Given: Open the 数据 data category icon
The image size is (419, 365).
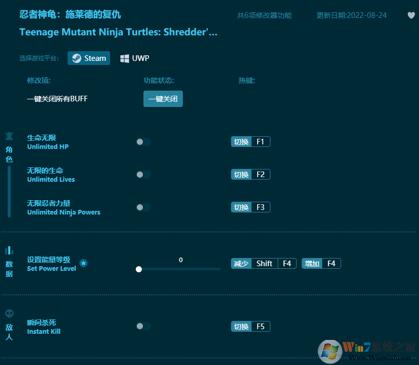Looking at the screenshot, I should coord(9,250).
